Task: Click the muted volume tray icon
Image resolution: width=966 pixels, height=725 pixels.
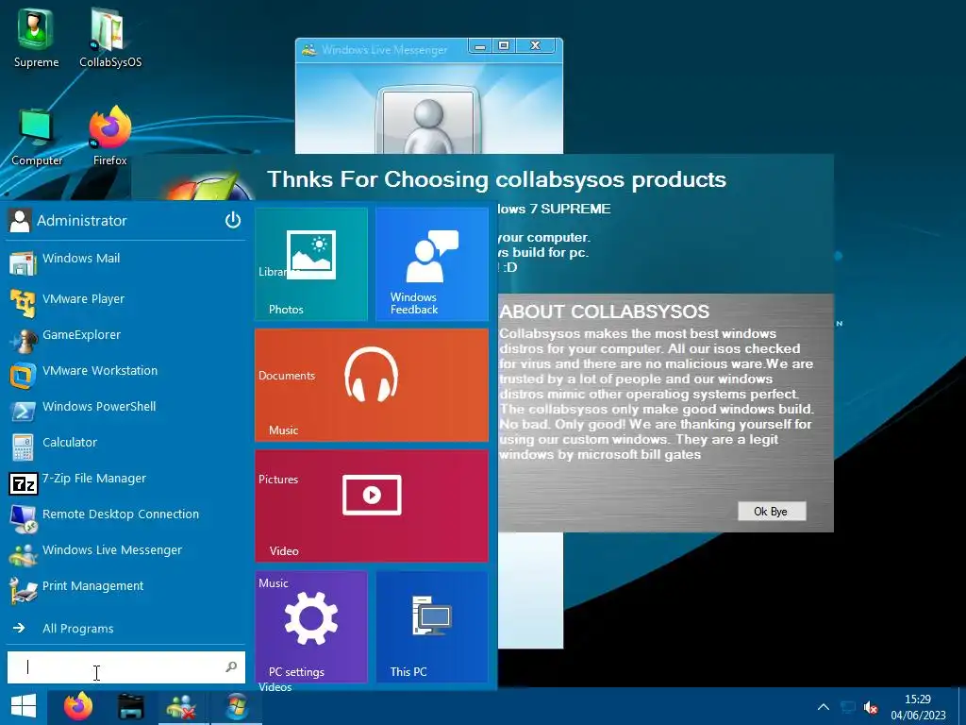Action: tap(871, 707)
